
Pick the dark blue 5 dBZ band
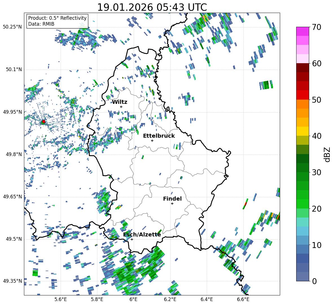tap(302, 258)
